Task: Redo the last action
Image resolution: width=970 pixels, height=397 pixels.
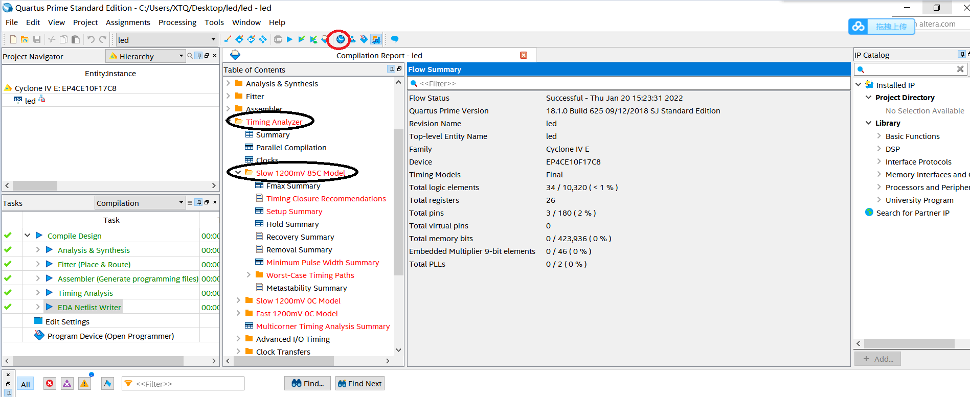Action: tap(103, 39)
